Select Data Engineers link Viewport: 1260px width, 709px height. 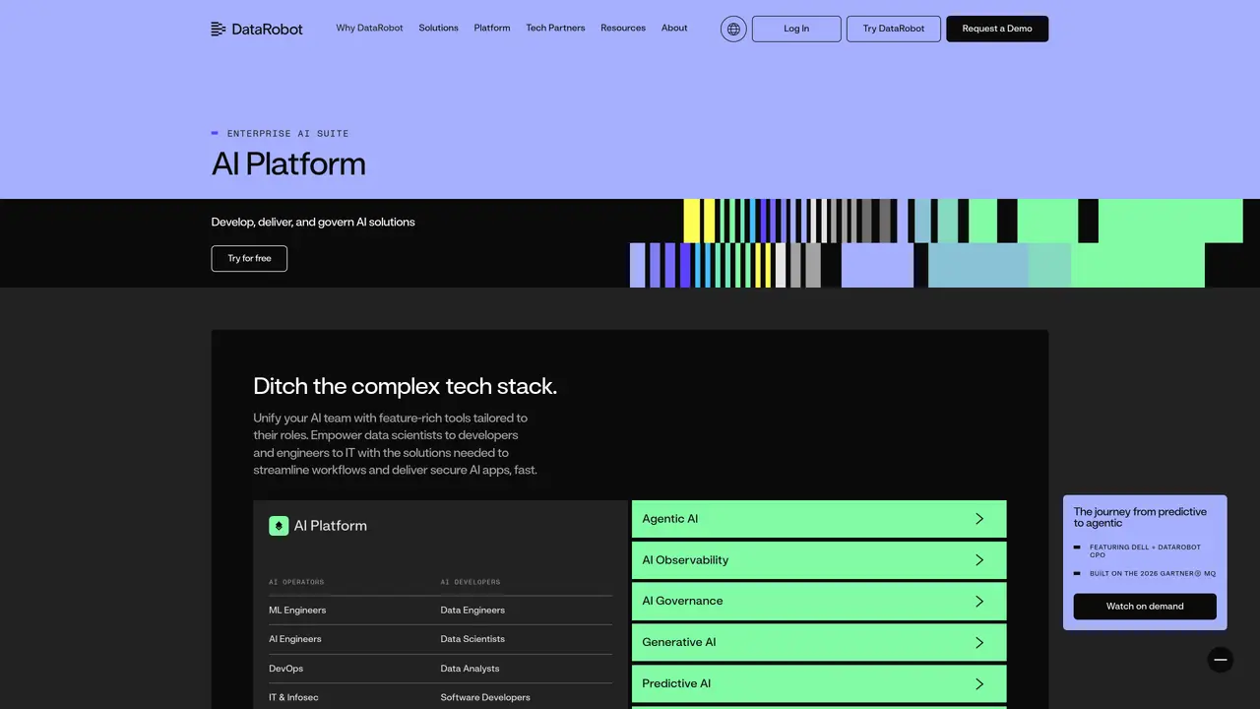pyautogui.click(x=472, y=611)
